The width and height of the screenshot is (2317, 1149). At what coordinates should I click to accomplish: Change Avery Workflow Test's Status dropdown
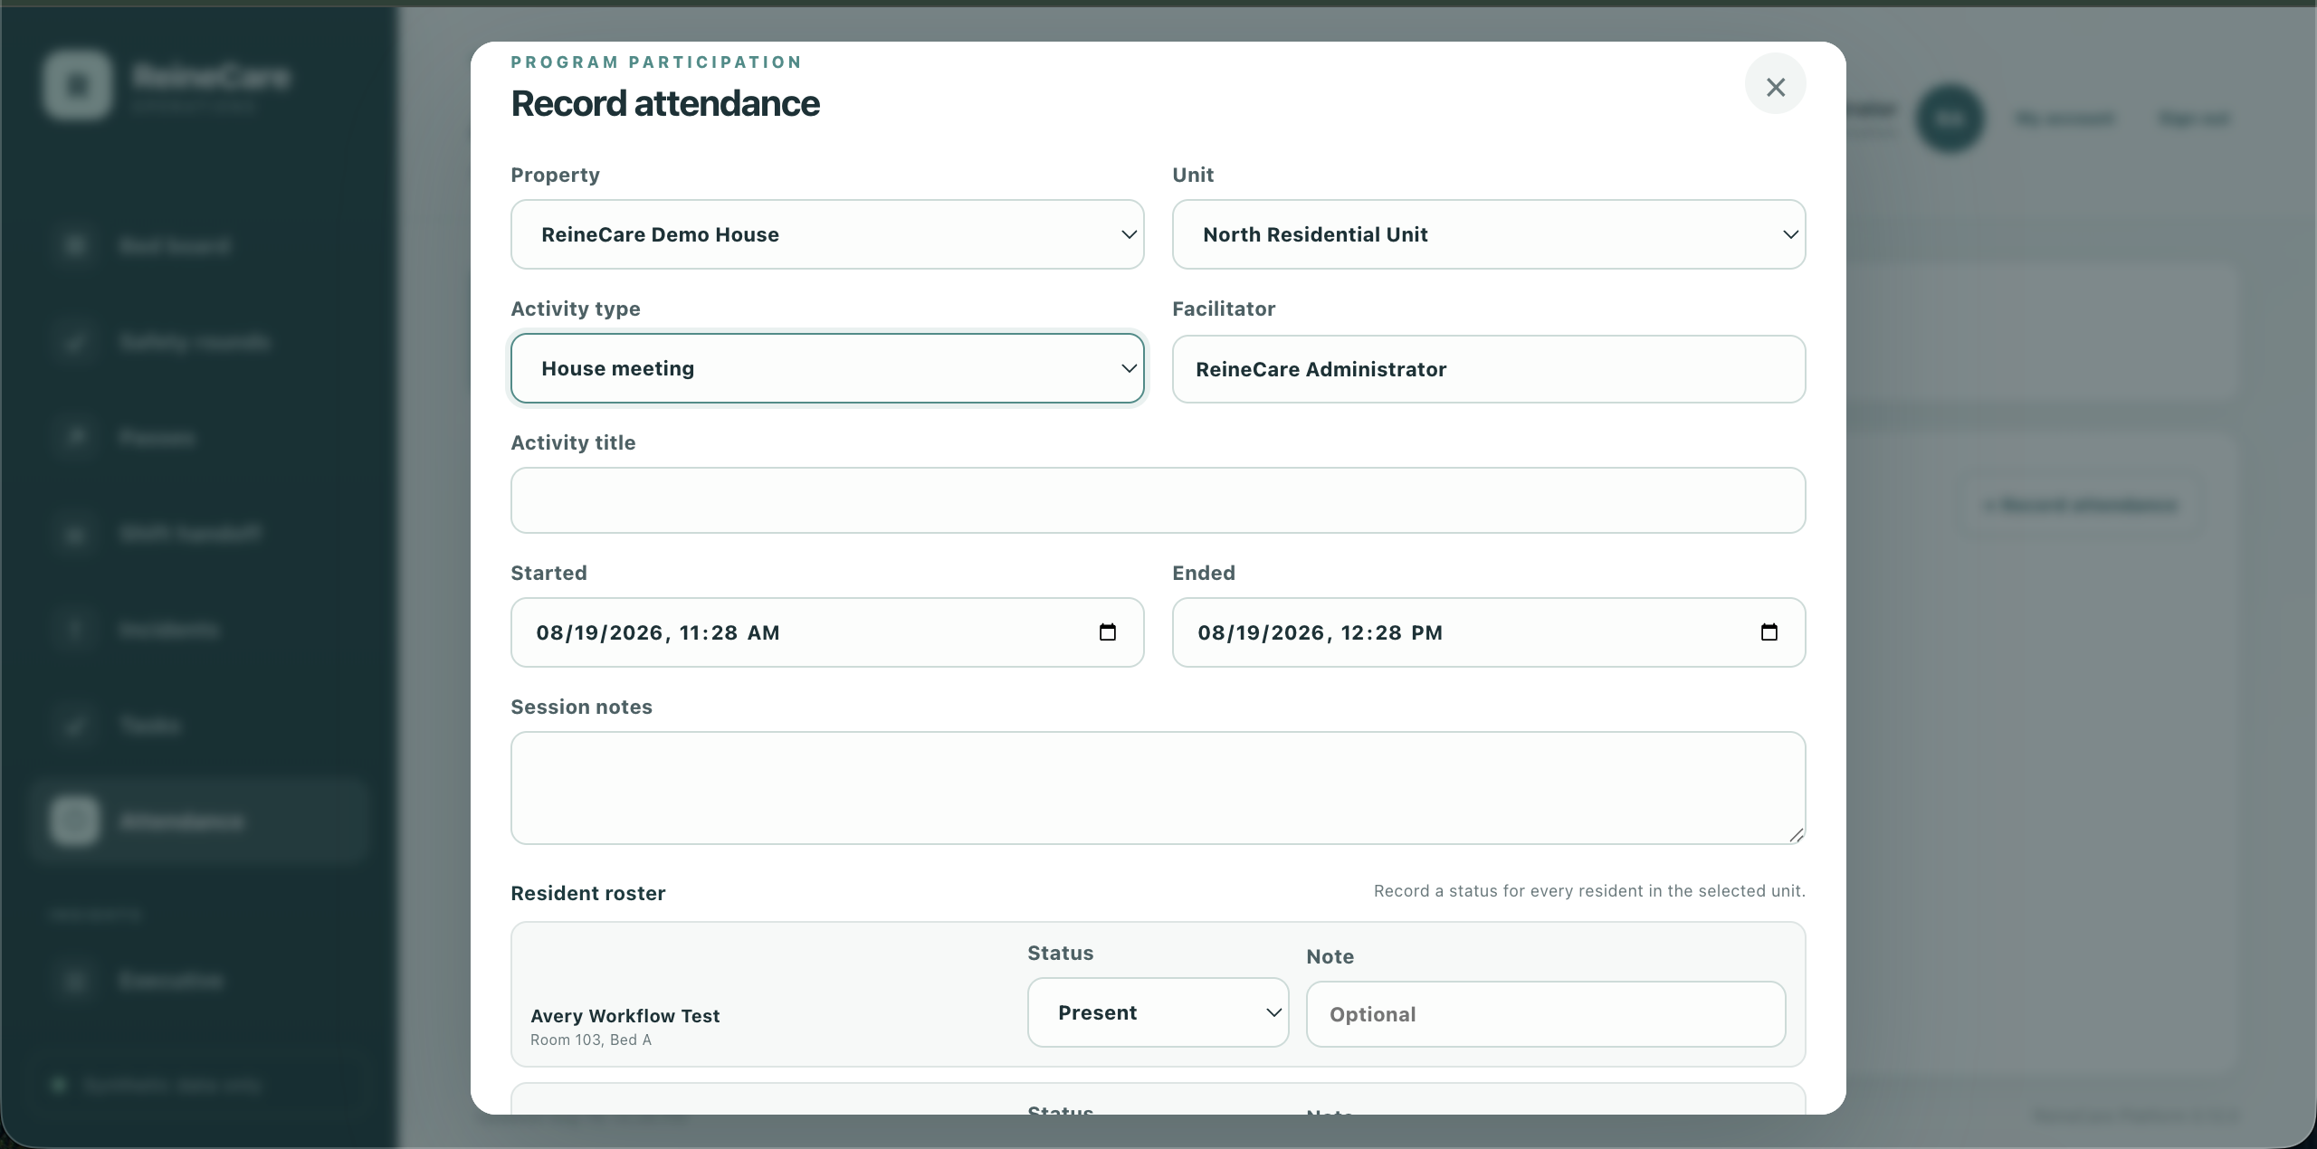point(1158,1012)
